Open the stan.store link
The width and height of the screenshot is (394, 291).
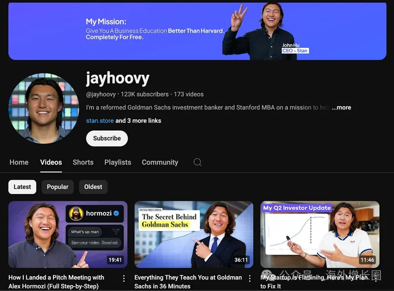coord(100,120)
